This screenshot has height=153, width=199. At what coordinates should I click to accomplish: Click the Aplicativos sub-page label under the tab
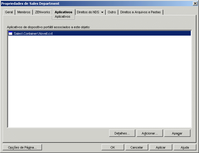click(x=63, y=17)
